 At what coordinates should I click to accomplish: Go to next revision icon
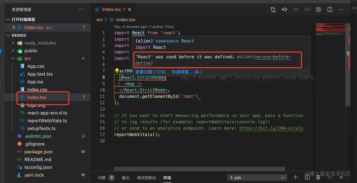[x=307, y=9]
